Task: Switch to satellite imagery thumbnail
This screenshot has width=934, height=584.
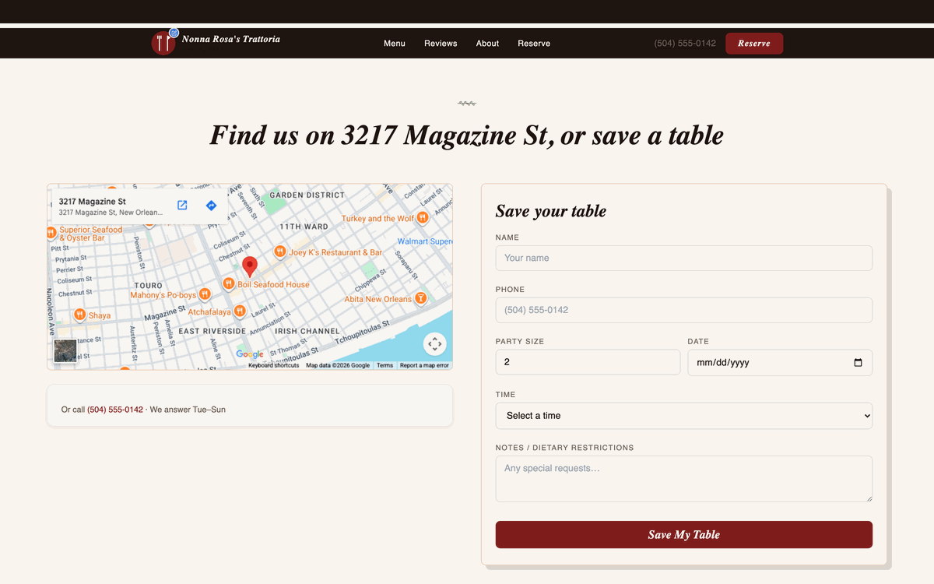Action: (x=65, y=351)
